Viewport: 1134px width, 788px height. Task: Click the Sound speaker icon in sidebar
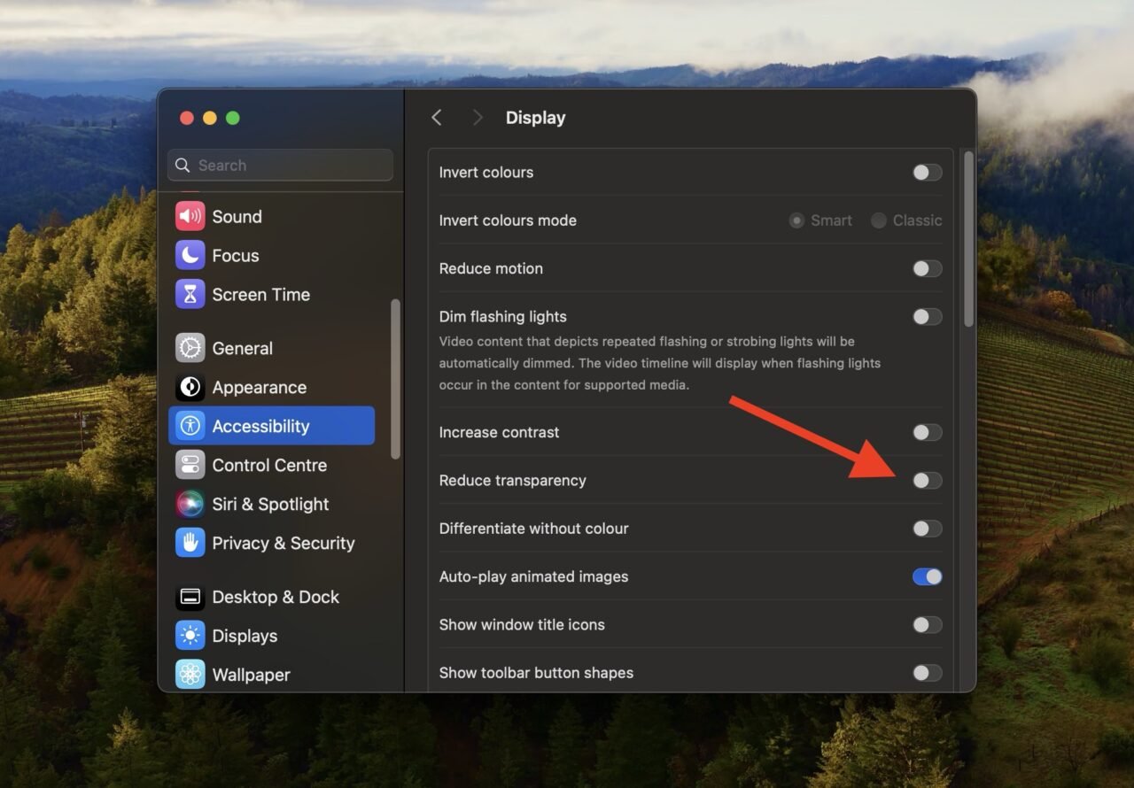pos(190,216)
